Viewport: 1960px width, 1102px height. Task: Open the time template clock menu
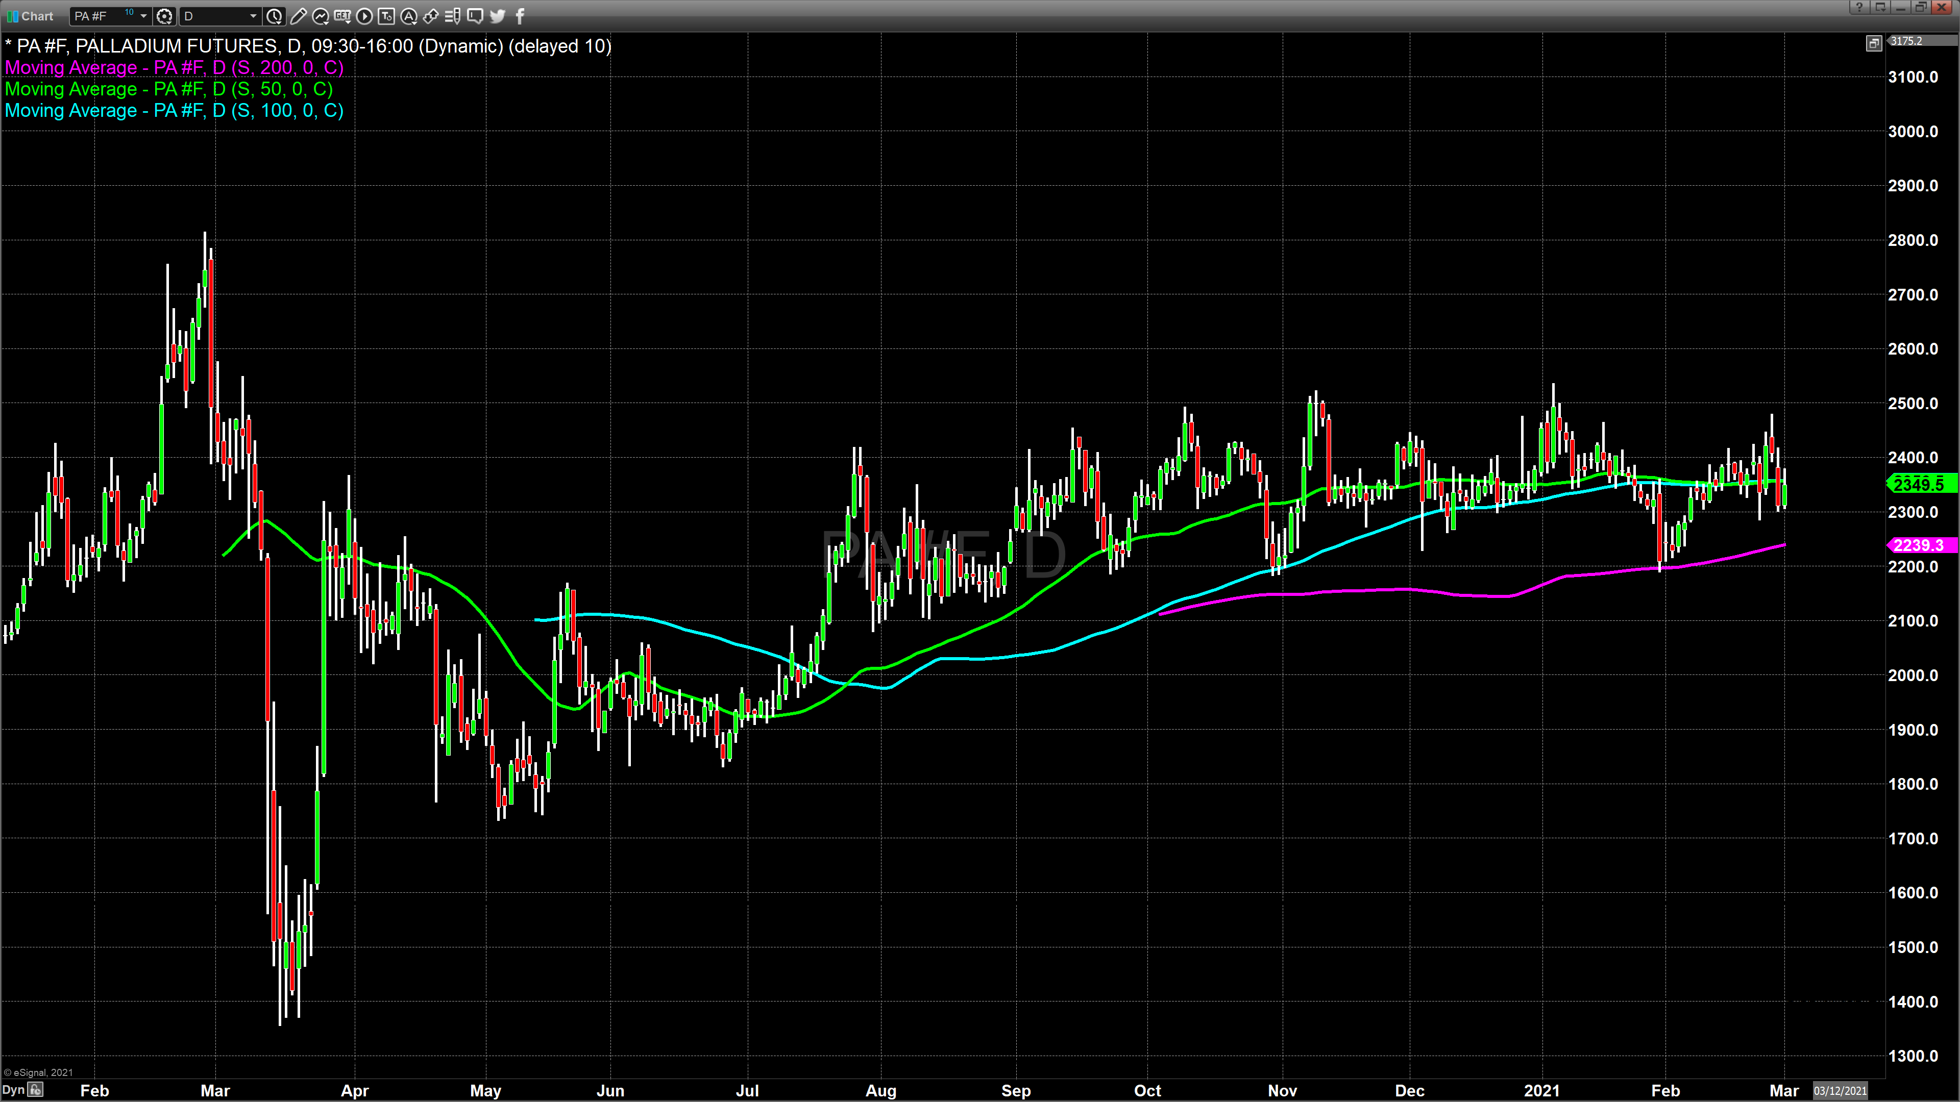[275, 16]
